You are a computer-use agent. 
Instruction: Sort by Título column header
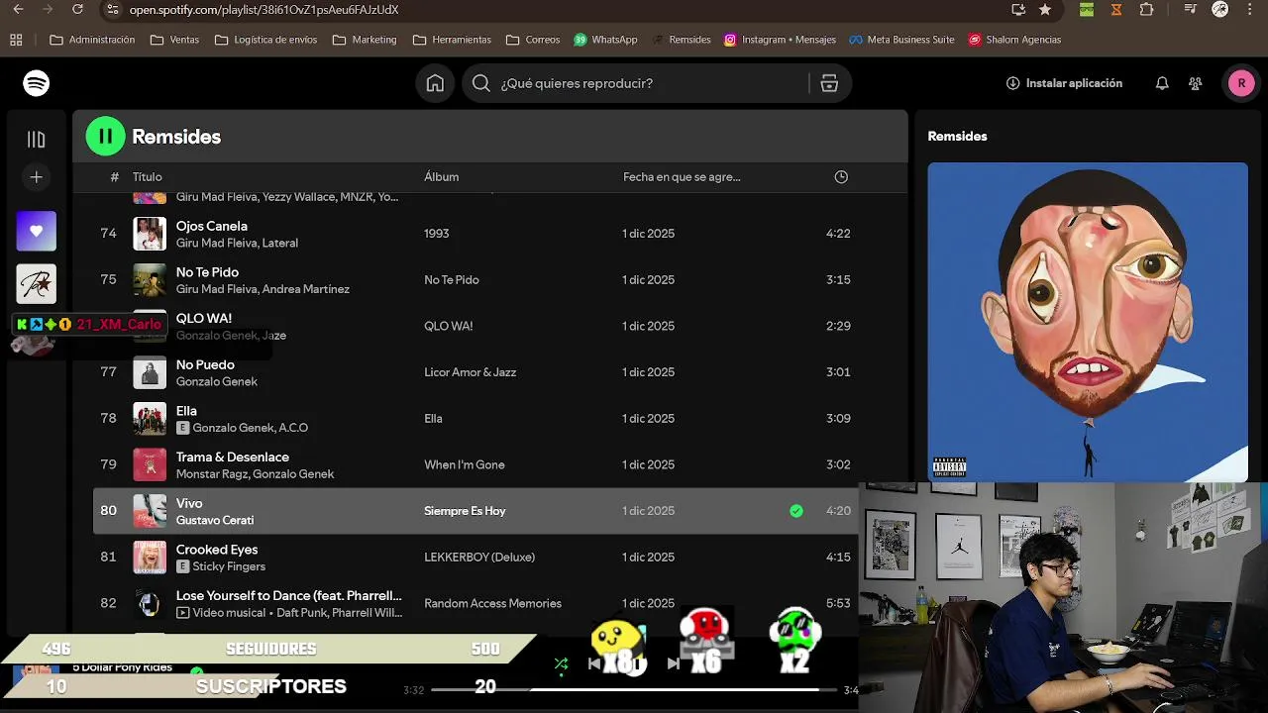[x=148, y=177]
